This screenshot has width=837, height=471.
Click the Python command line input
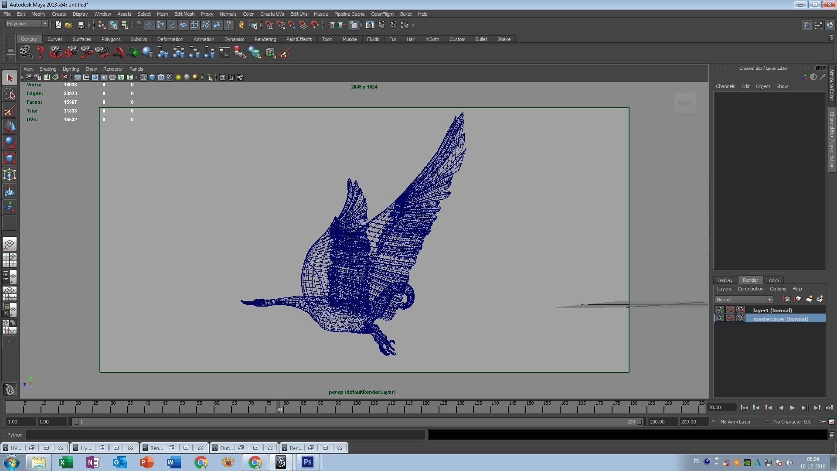pyautogui.click(x=225, y=435)
